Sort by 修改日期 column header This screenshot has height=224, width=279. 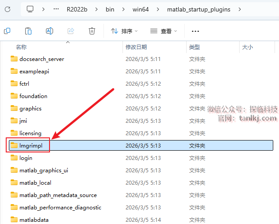[136, 47]
